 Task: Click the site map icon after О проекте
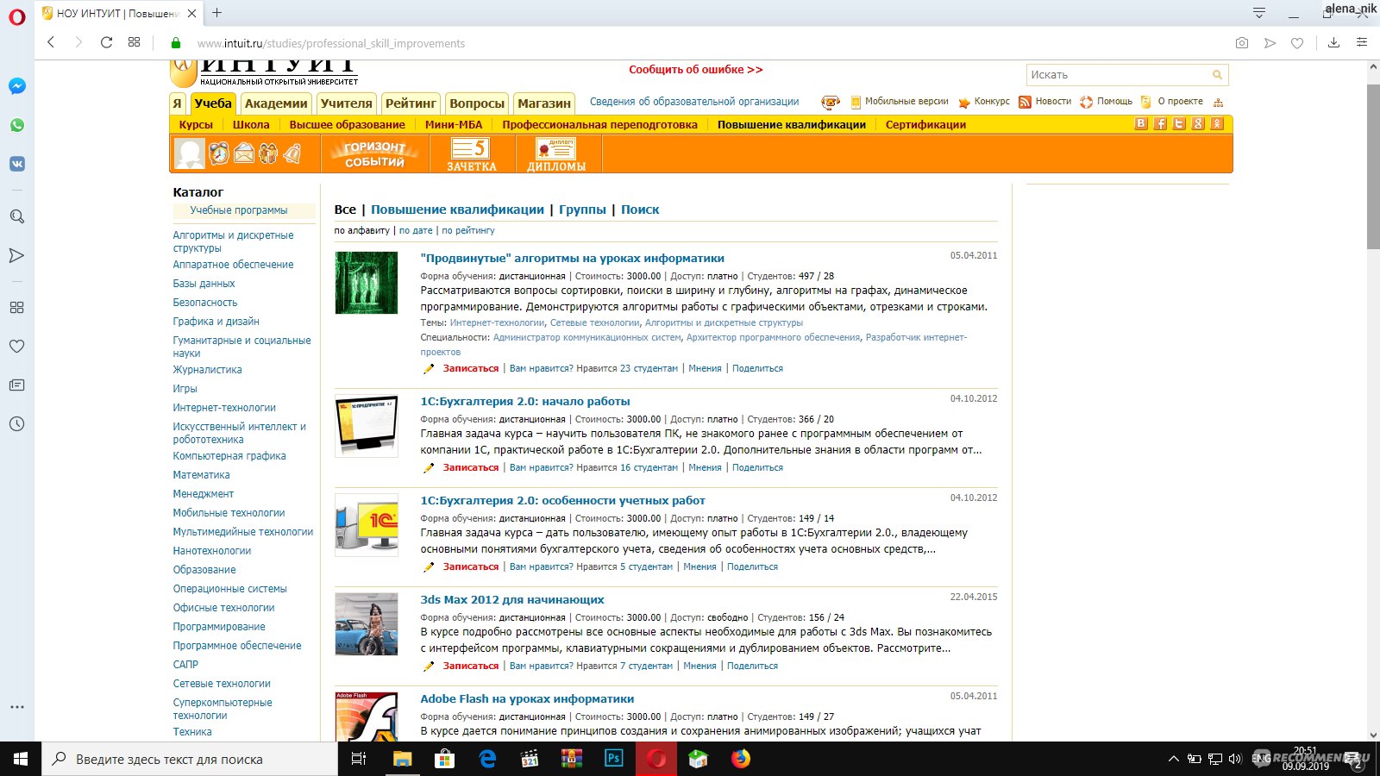[1218, 102]
